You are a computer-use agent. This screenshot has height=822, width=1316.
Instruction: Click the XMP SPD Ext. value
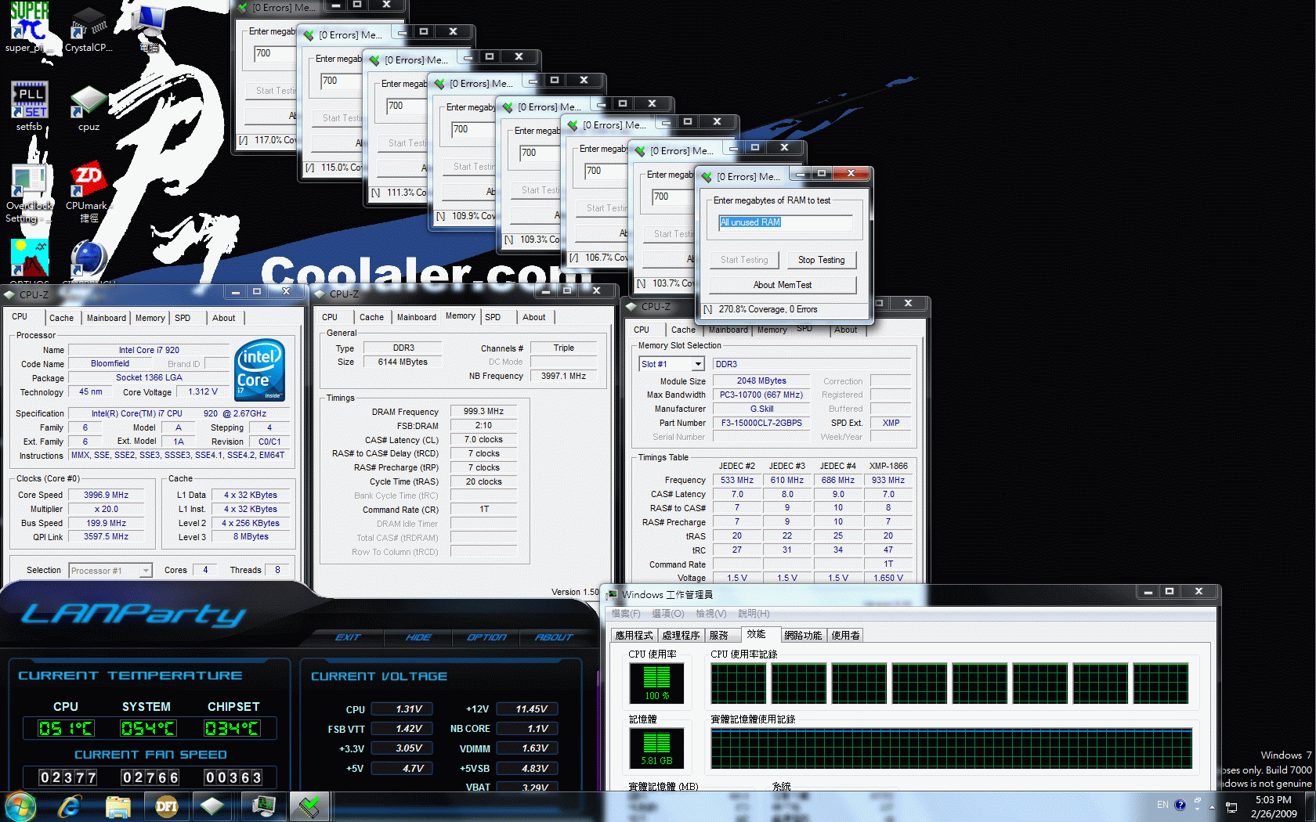pyautogui.click(x=891, y=423)
